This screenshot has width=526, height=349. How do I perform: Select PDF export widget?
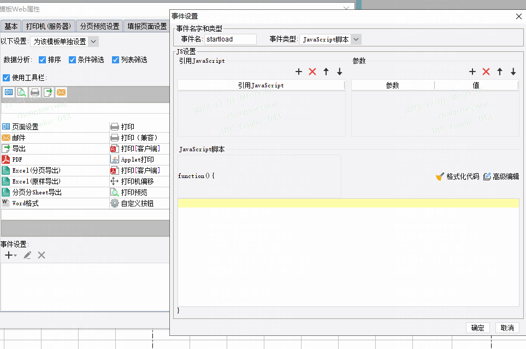(x=55, y=159)
